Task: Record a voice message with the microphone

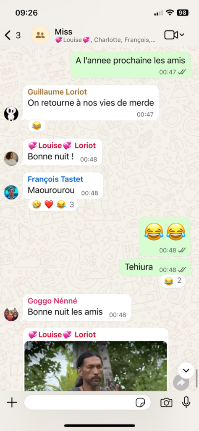Action: (x=186, y=402)
